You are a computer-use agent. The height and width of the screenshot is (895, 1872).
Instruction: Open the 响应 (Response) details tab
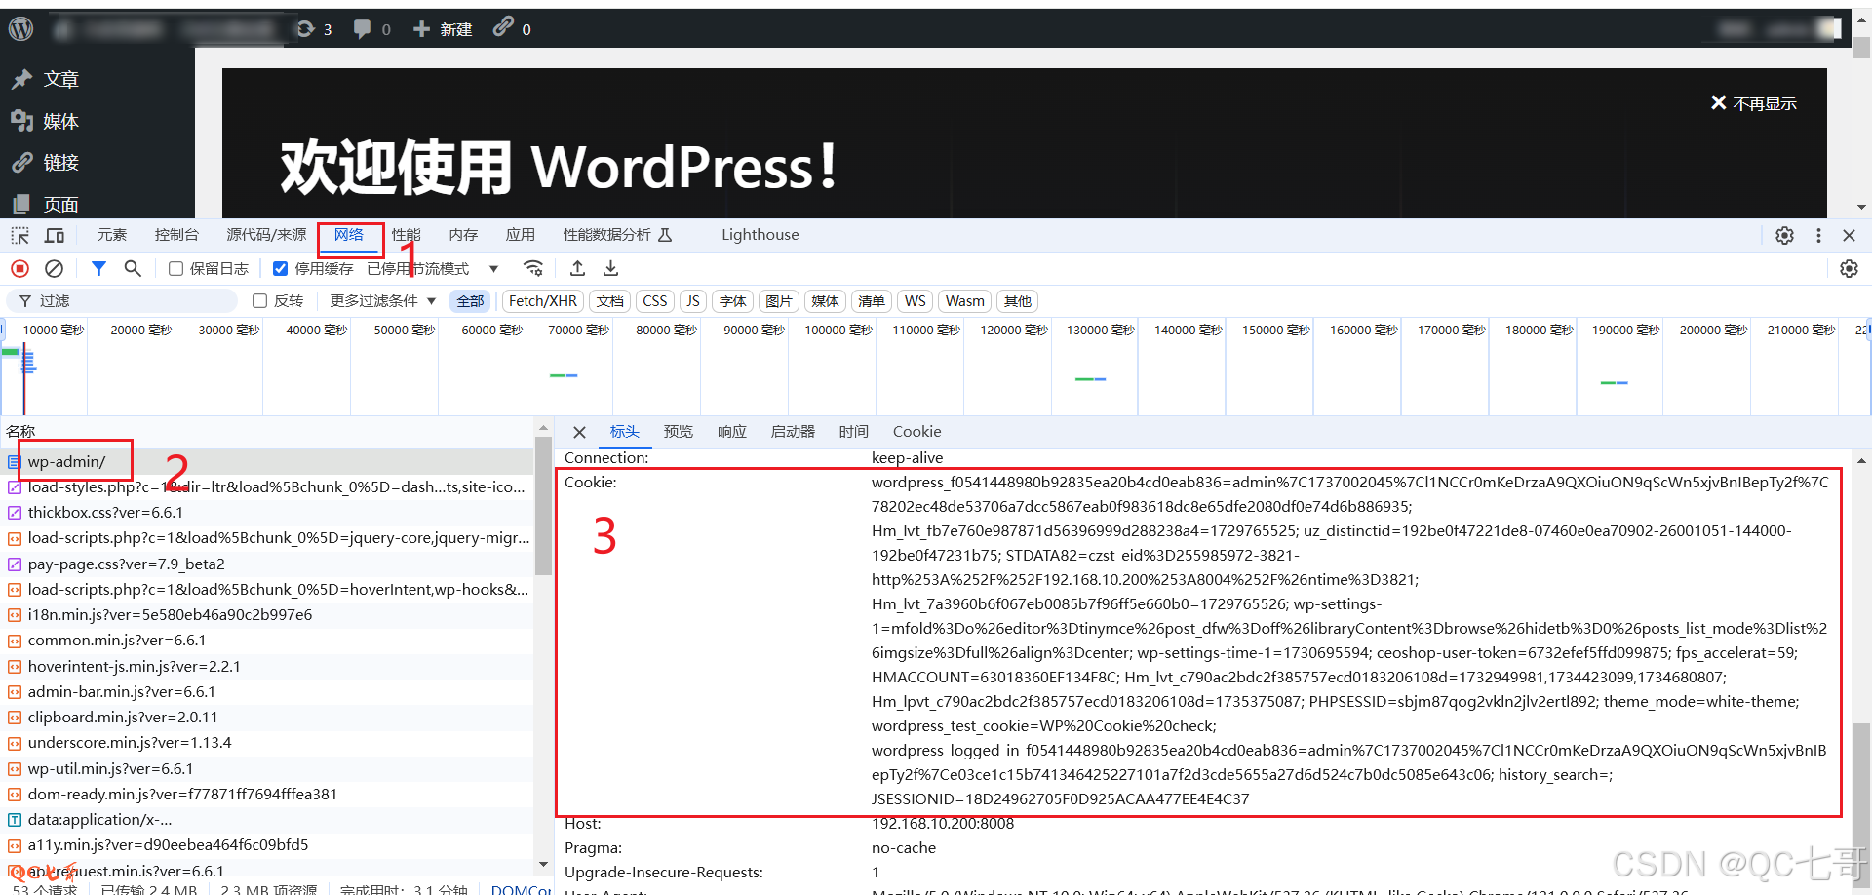point(731,432)
